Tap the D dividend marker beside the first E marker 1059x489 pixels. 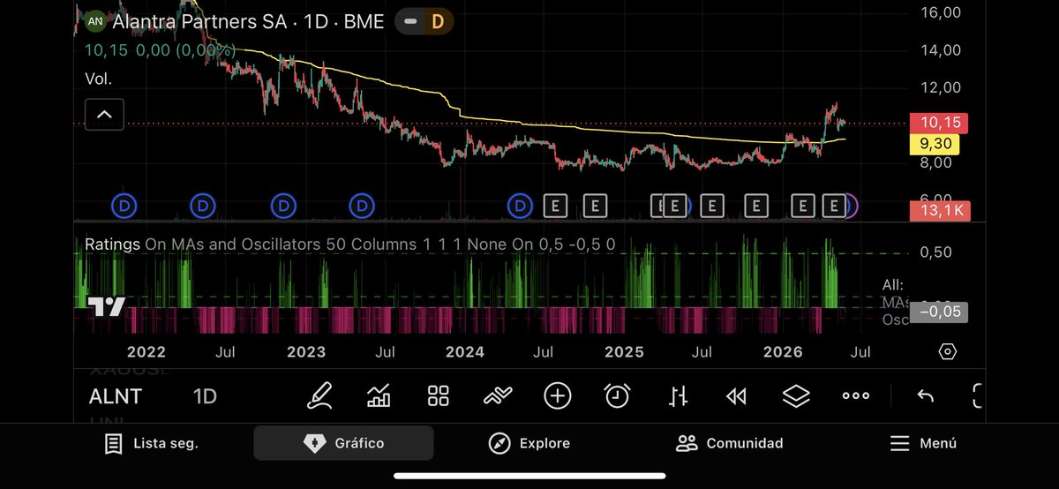tap(520, 206)
